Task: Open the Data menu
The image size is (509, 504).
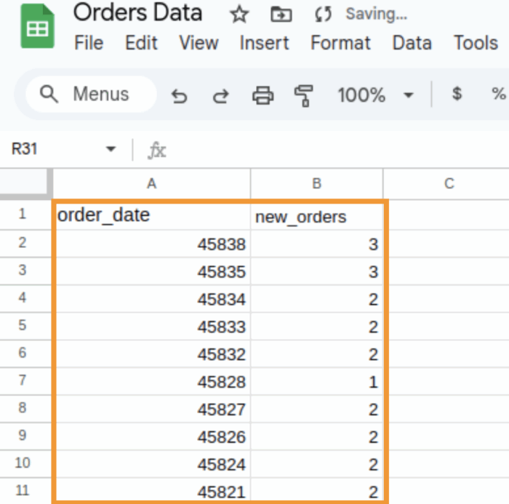Action: click(x=412, y=43)
